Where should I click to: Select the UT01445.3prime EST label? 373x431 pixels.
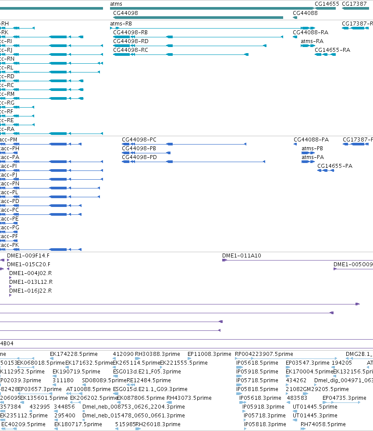click(x=315, y=416)
